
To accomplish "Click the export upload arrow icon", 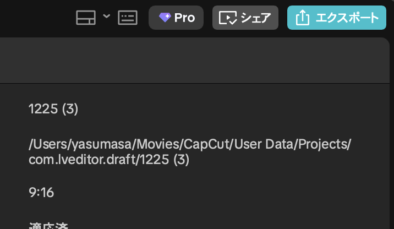I will pyautogui.click(x=302, y=18).
